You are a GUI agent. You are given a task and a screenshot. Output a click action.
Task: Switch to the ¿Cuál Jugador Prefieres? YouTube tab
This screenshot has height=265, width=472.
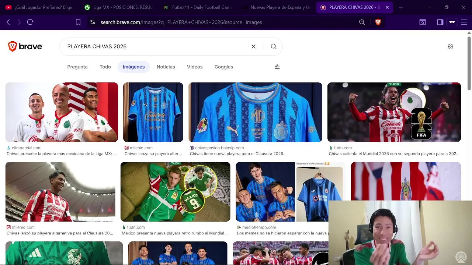[40, 7]
